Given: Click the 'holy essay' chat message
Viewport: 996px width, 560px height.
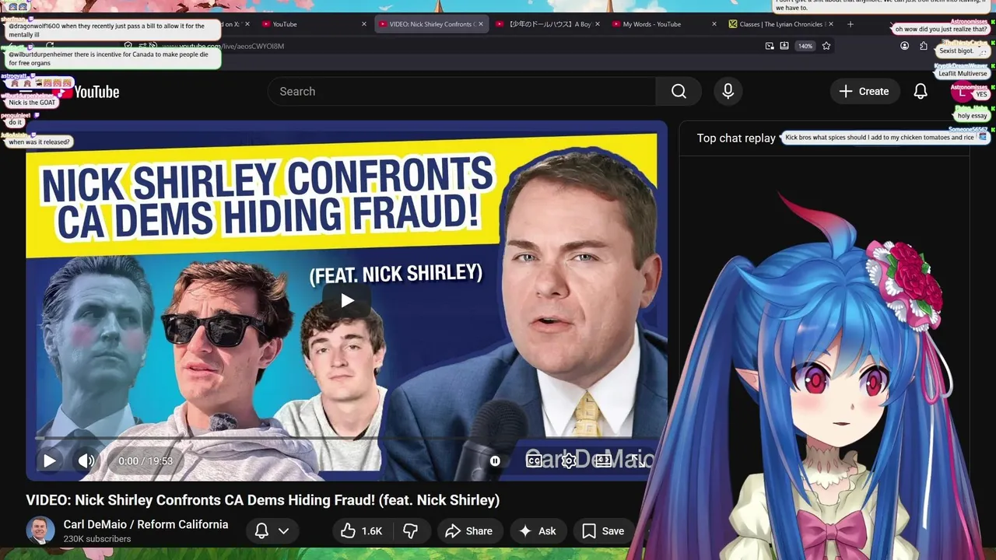Looking at the screenshot, I should [972, 116].
